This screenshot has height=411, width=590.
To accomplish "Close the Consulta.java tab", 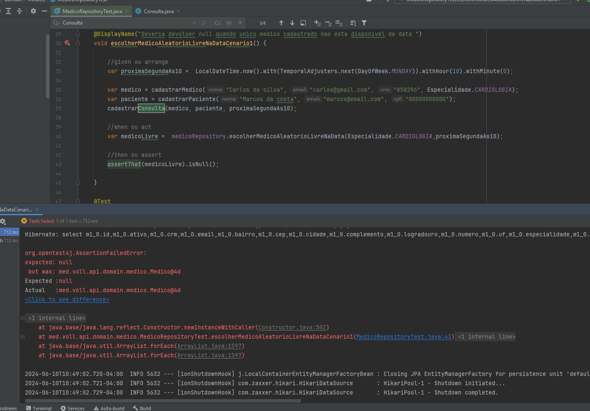I will (178, 11).
